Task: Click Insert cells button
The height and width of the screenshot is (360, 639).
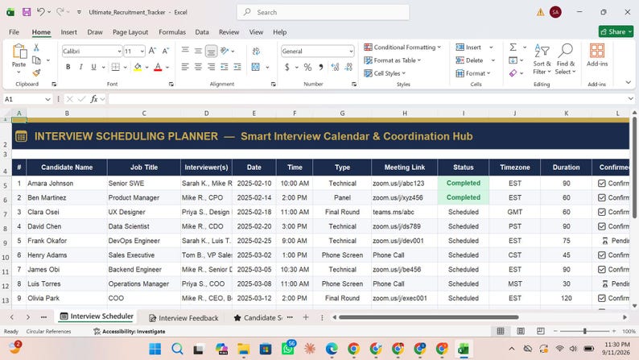Action: 468,48
